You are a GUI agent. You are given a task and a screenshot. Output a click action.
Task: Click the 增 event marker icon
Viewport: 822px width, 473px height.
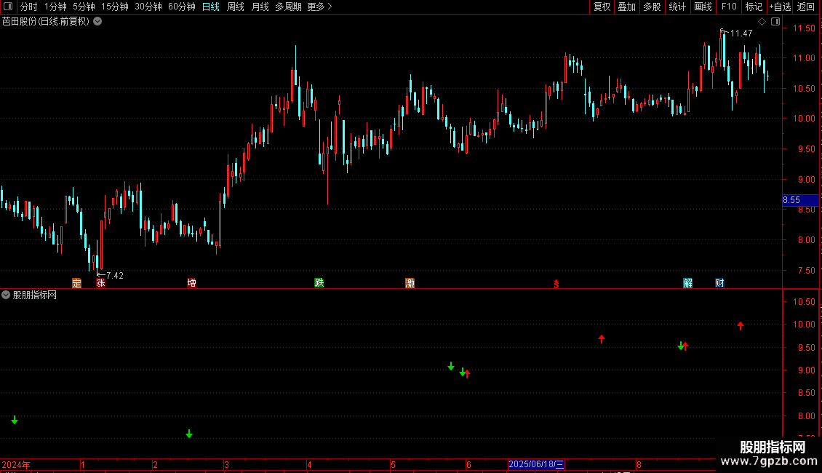[x=192, y=283]
